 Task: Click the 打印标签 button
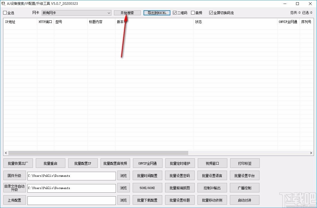coord(245,163)
